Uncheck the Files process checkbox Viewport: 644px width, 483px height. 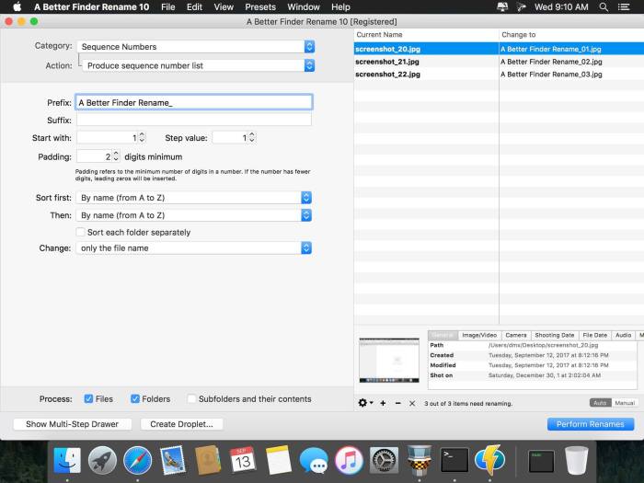88,399
